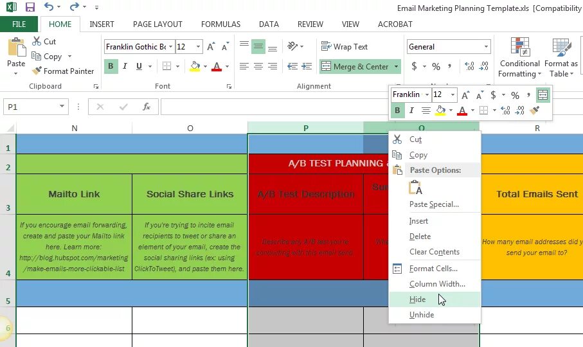This screenshot has width=583, height=347.
Task: Apply Accounting dollar format in ribbon
Action: click(414, 66)
